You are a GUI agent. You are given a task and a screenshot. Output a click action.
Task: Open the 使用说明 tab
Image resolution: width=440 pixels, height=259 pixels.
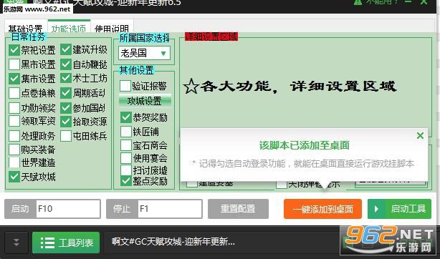point(112,28)
